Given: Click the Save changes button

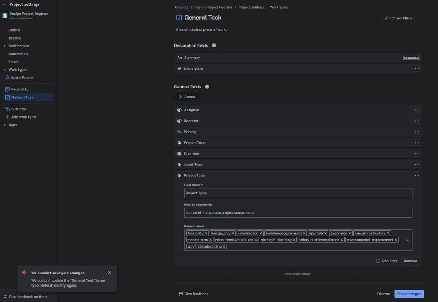Looking at the screenshot, I should pyautogui.click(x=409, y=294).
